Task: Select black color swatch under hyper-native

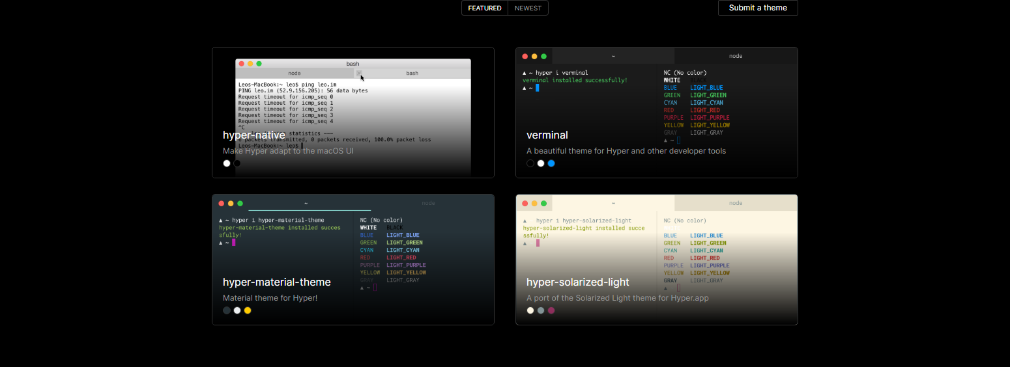Action: tap(237, 163)
